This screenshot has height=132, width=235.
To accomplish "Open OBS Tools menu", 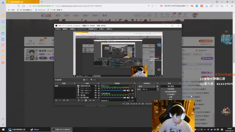I will click(102, 29).
